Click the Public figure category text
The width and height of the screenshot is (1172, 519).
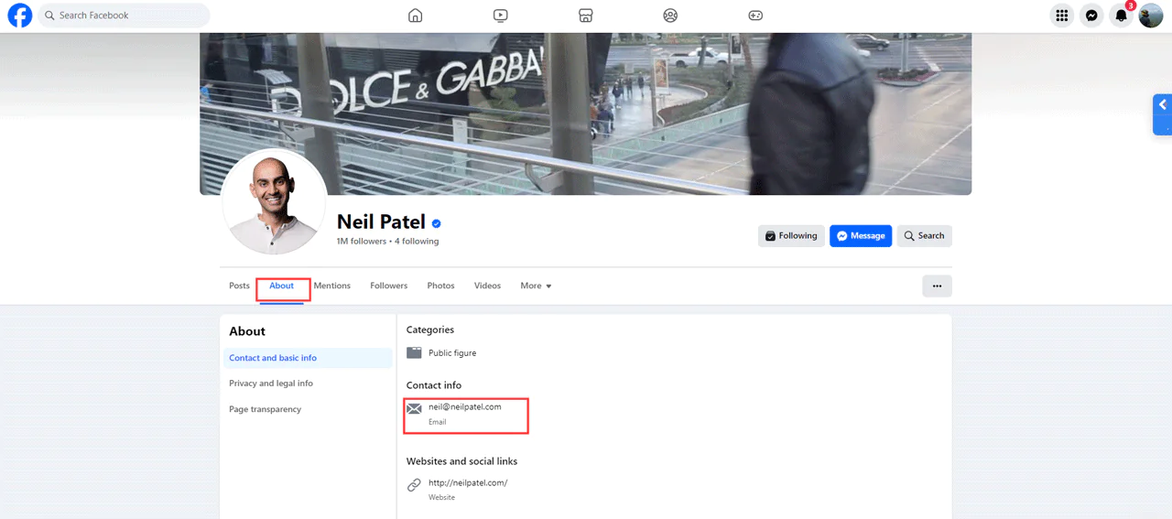click(452, 353)
